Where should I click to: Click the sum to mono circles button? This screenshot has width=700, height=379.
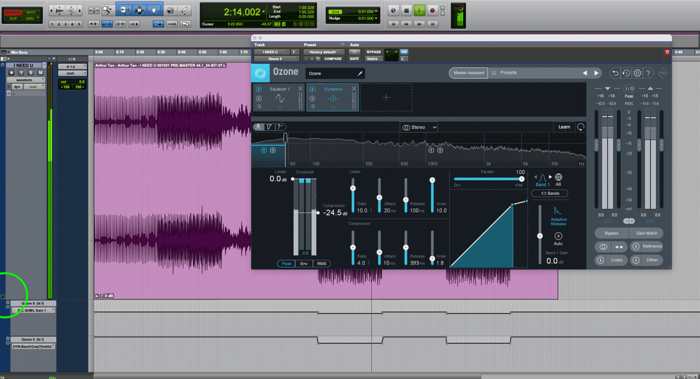coord(603,247)
